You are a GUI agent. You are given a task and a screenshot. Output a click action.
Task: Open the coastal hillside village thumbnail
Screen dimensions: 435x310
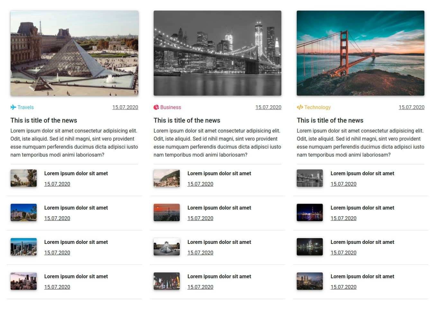coord(167,178)
